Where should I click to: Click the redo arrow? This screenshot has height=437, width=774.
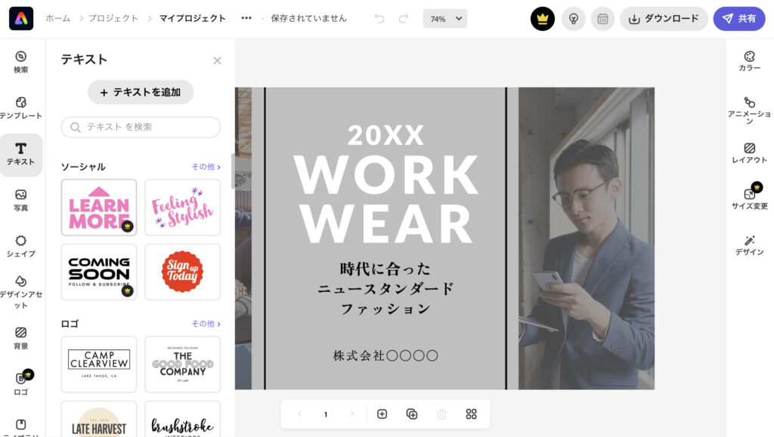[404, 19]
